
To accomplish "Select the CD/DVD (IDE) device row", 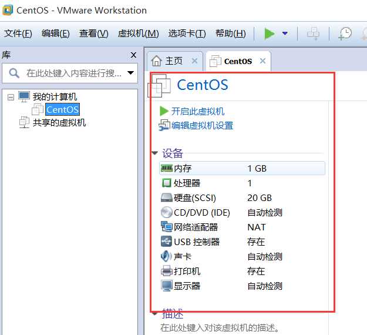I will pos(242,213).
